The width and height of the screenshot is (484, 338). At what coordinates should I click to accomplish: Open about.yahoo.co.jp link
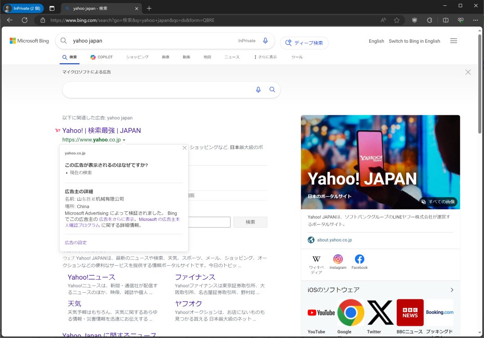(x=334, y=240)
